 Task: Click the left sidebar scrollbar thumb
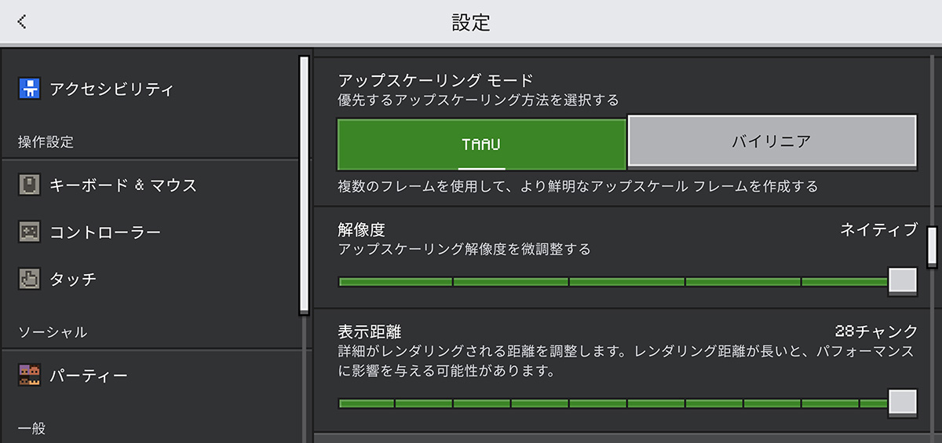304,185
